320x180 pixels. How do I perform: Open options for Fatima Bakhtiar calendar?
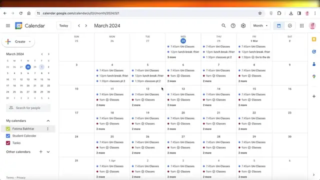point(48,129)
